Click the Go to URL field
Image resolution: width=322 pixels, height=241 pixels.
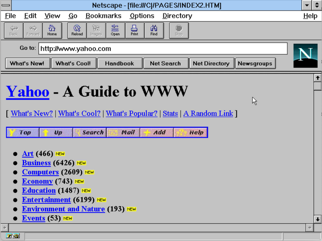click(x=162, y=49)
